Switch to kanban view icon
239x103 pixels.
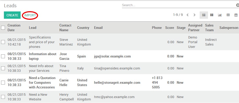click(x=212, y=15)
